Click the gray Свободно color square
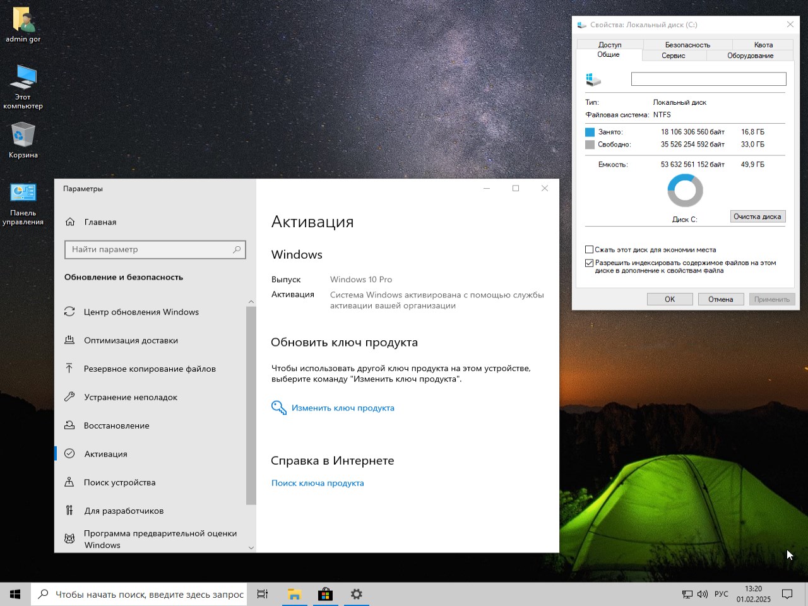Viewport: 808px width, 606px height. [x=590, y=145]
